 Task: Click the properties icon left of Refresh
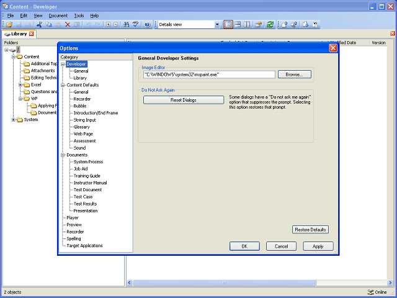pos(259,25)
